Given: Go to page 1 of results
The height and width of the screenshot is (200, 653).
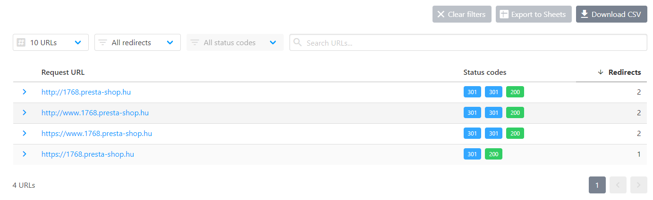Looking at the screenshot, I should click(x=597, y=185).
